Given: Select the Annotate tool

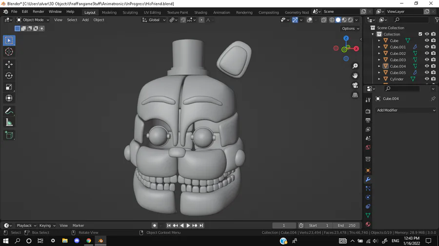Looking at the screenshot, I should (9, 111).
